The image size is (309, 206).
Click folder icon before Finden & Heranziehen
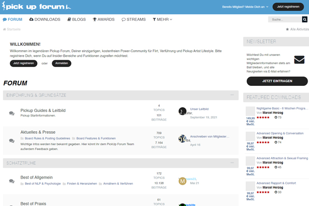tap(64, 183)
